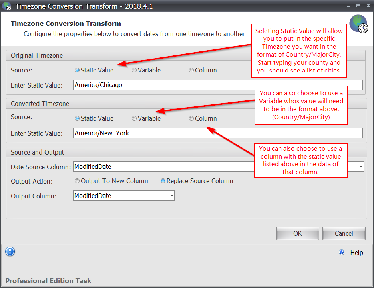
Task: Select Variable source for Original Timezone
Action: [134, 70]
